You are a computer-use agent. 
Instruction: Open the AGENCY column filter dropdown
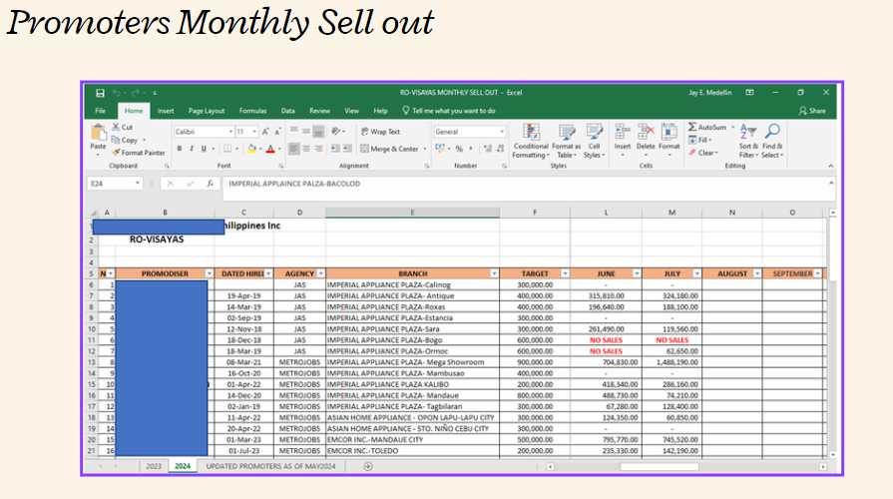pos(320,274)
